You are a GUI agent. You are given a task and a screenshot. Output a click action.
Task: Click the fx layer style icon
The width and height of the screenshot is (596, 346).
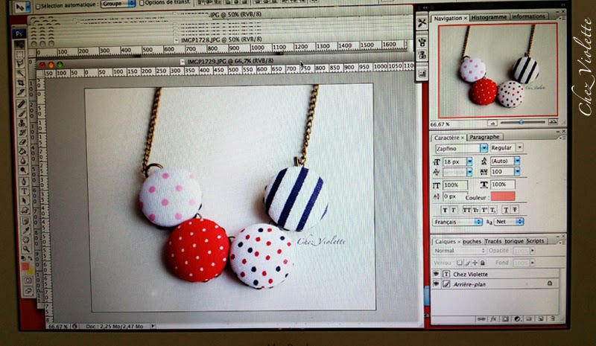tap(493, 319)
